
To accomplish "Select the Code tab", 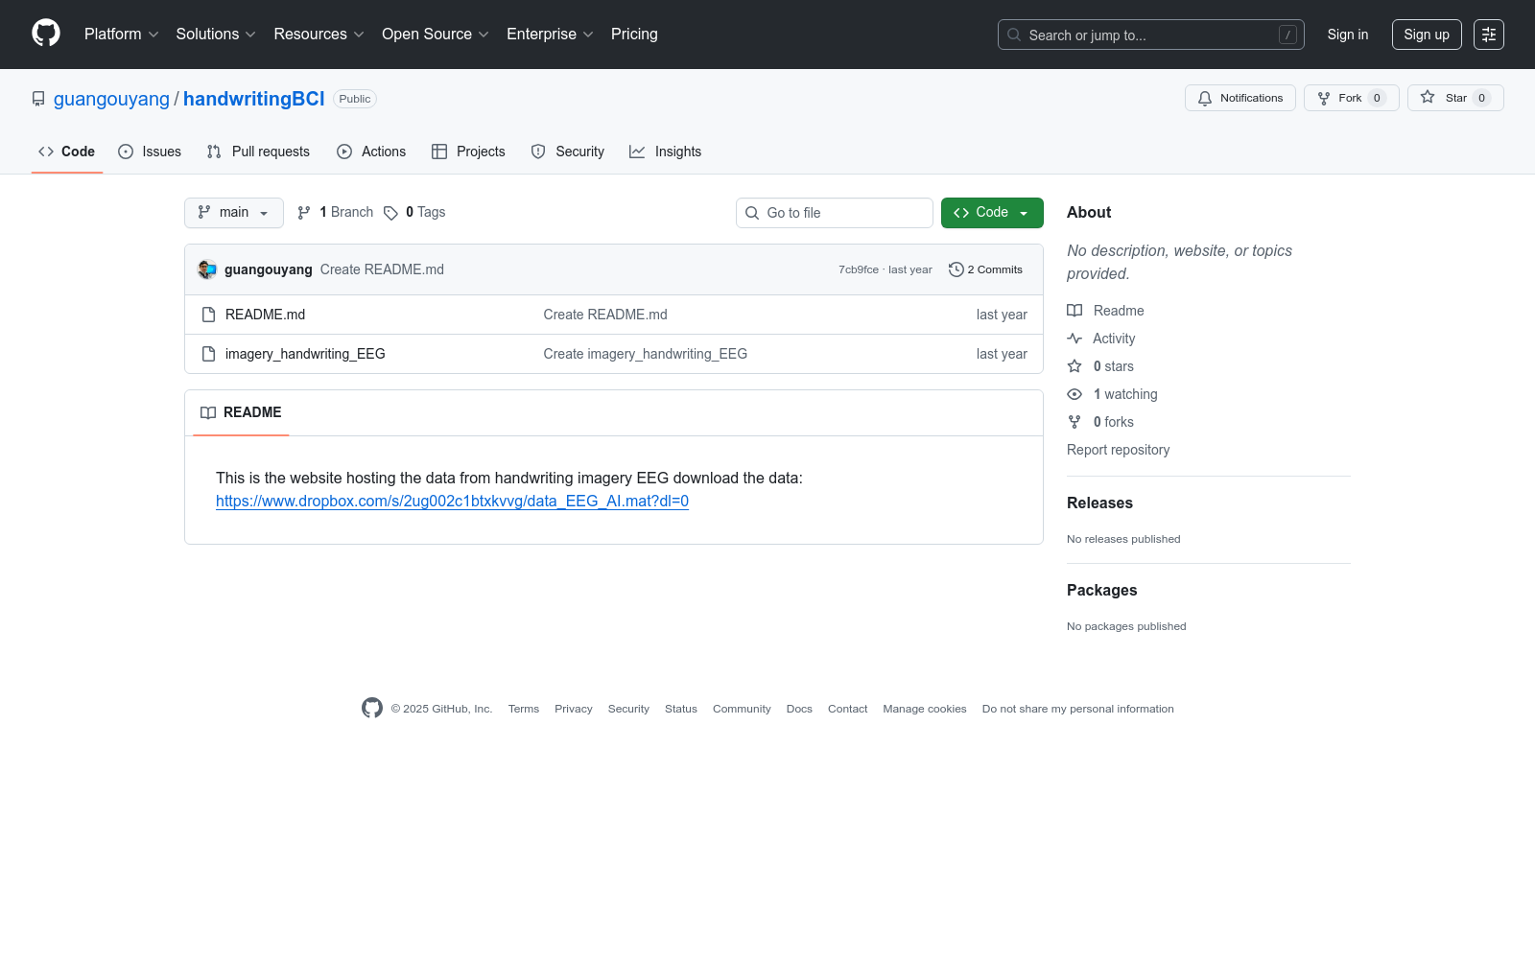I will point(66,152).
